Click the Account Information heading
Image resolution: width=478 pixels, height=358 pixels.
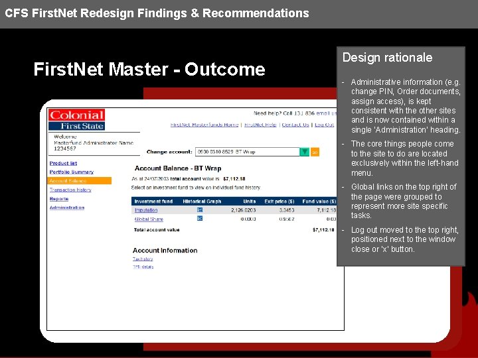[165, 251]
